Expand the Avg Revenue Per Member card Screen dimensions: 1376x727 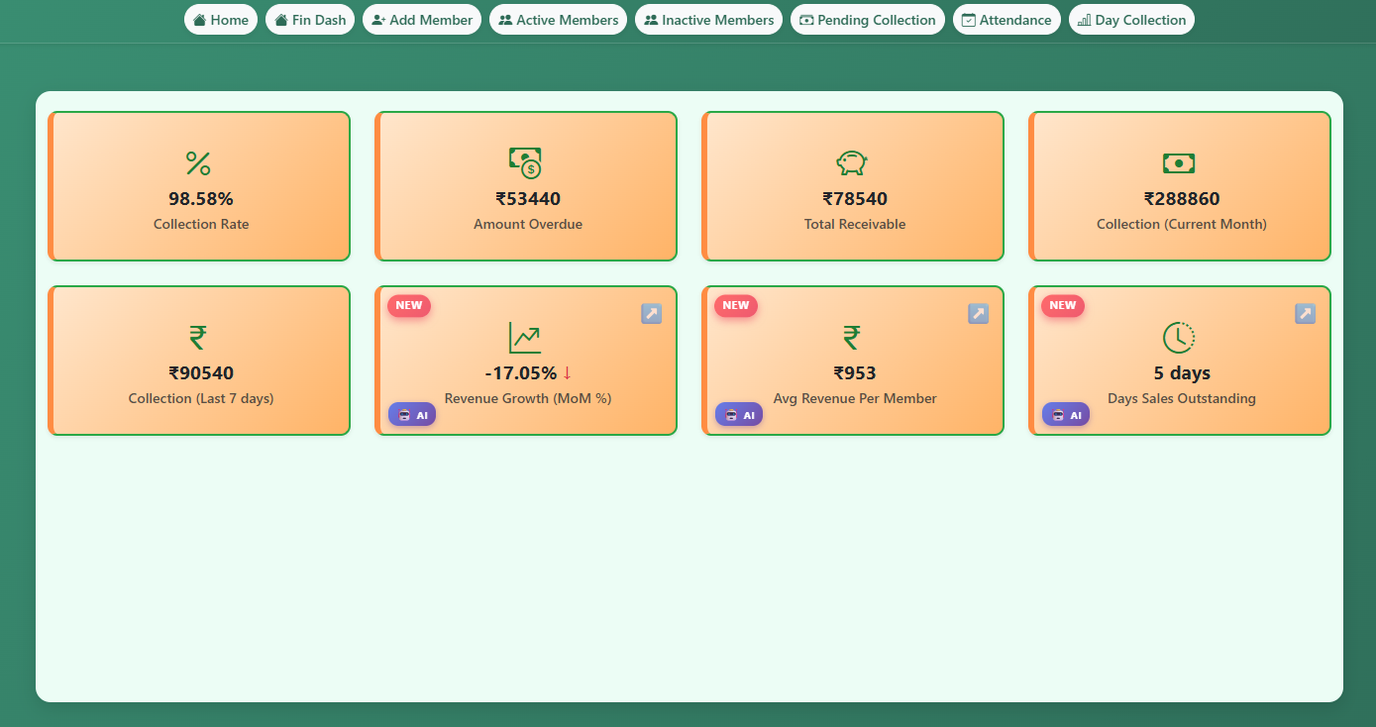click(x=978, y=312)
